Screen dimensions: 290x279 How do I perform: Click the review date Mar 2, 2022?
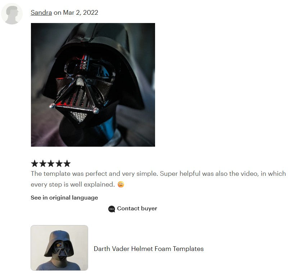point(81,13)
